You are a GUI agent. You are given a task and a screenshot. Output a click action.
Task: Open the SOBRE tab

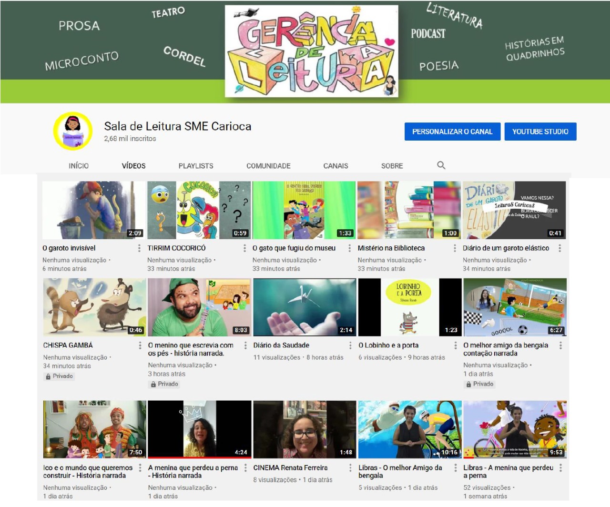[x=392, y=166]
